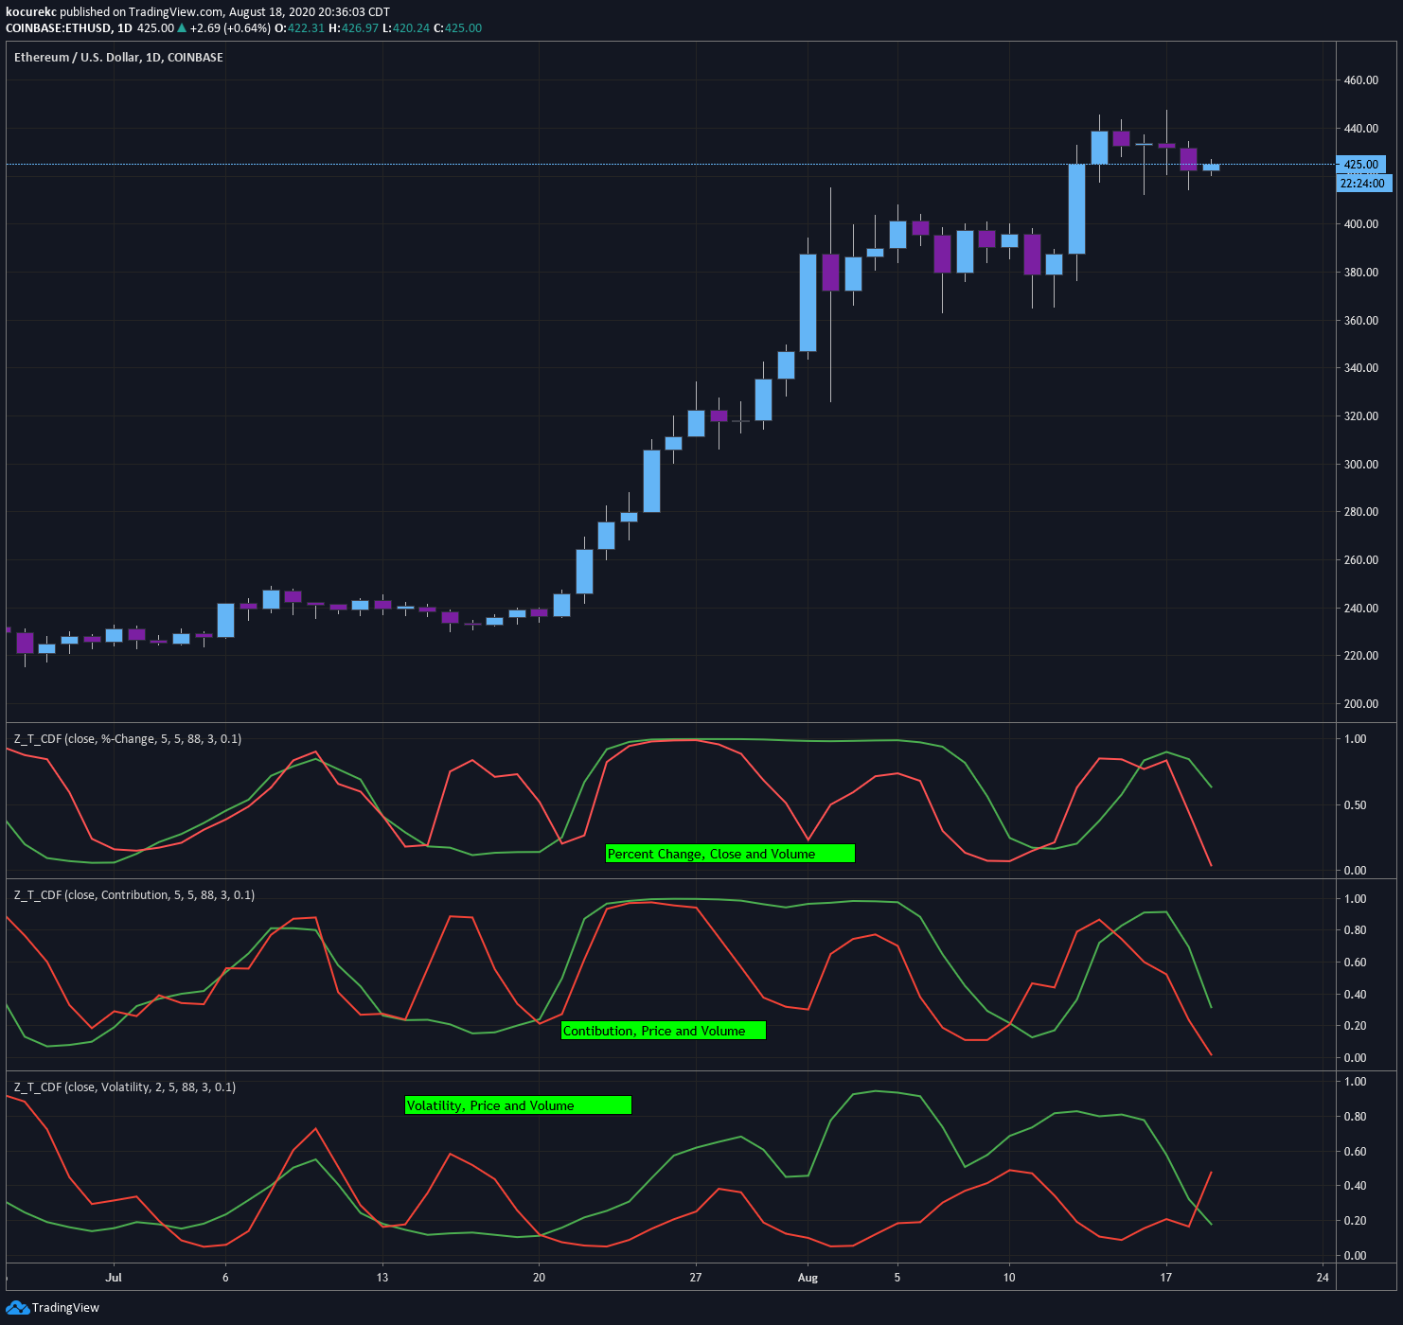Click the 400.00 price axis label
The image size is (1403, 1325).
tap(1361, 224)
